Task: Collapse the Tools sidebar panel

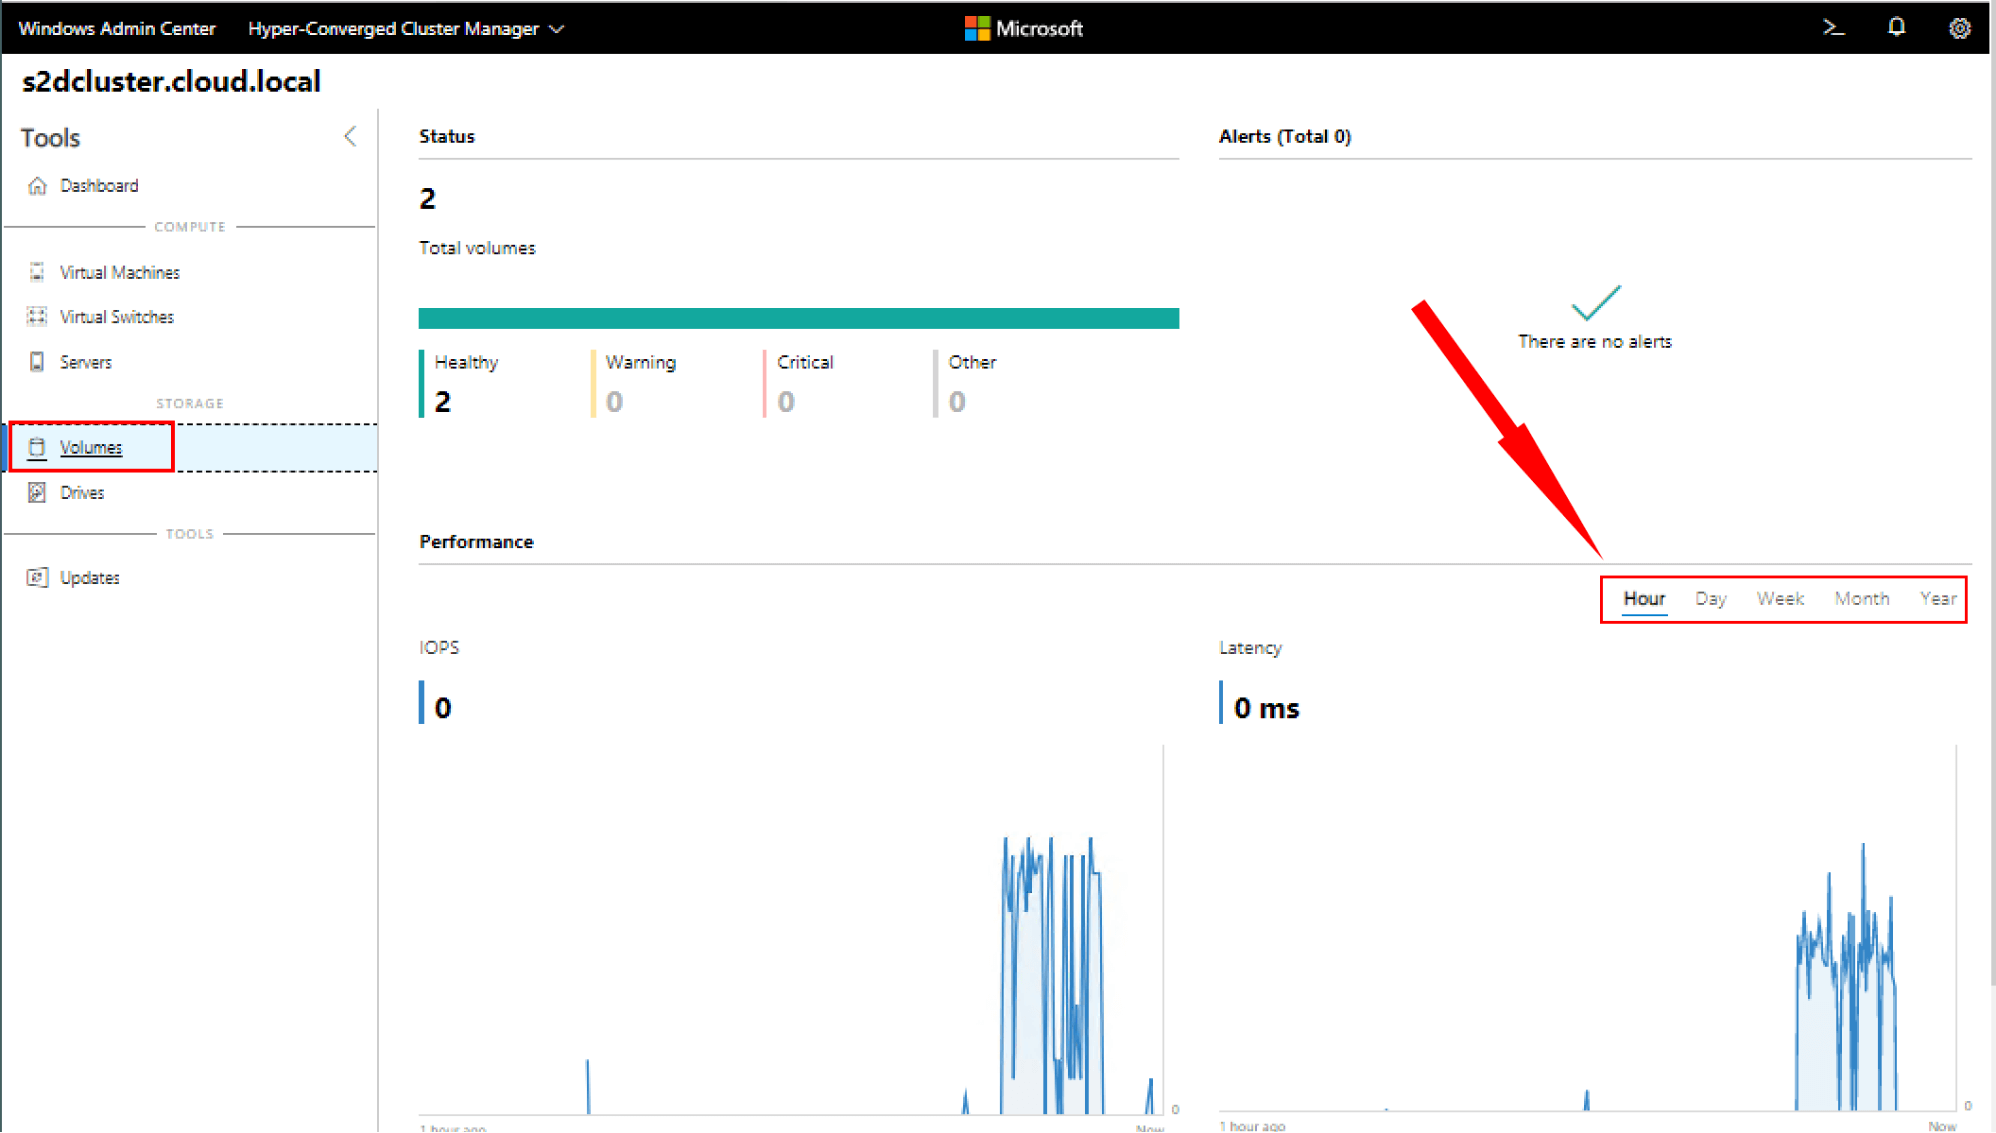Action: tap(350, 136)
